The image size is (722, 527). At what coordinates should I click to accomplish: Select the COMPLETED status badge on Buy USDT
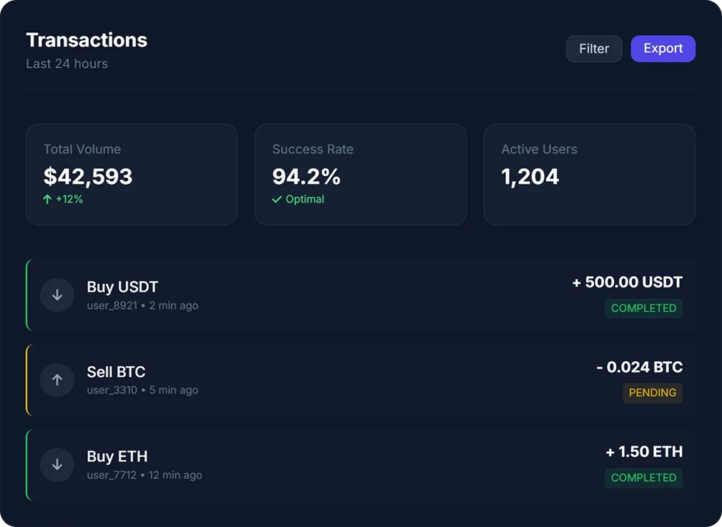click(643, 308)
